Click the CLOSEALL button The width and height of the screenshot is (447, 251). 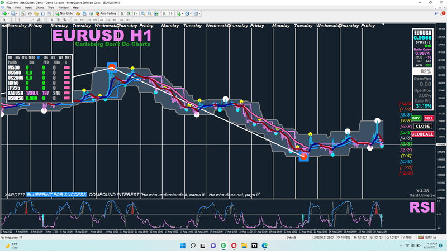422,134
